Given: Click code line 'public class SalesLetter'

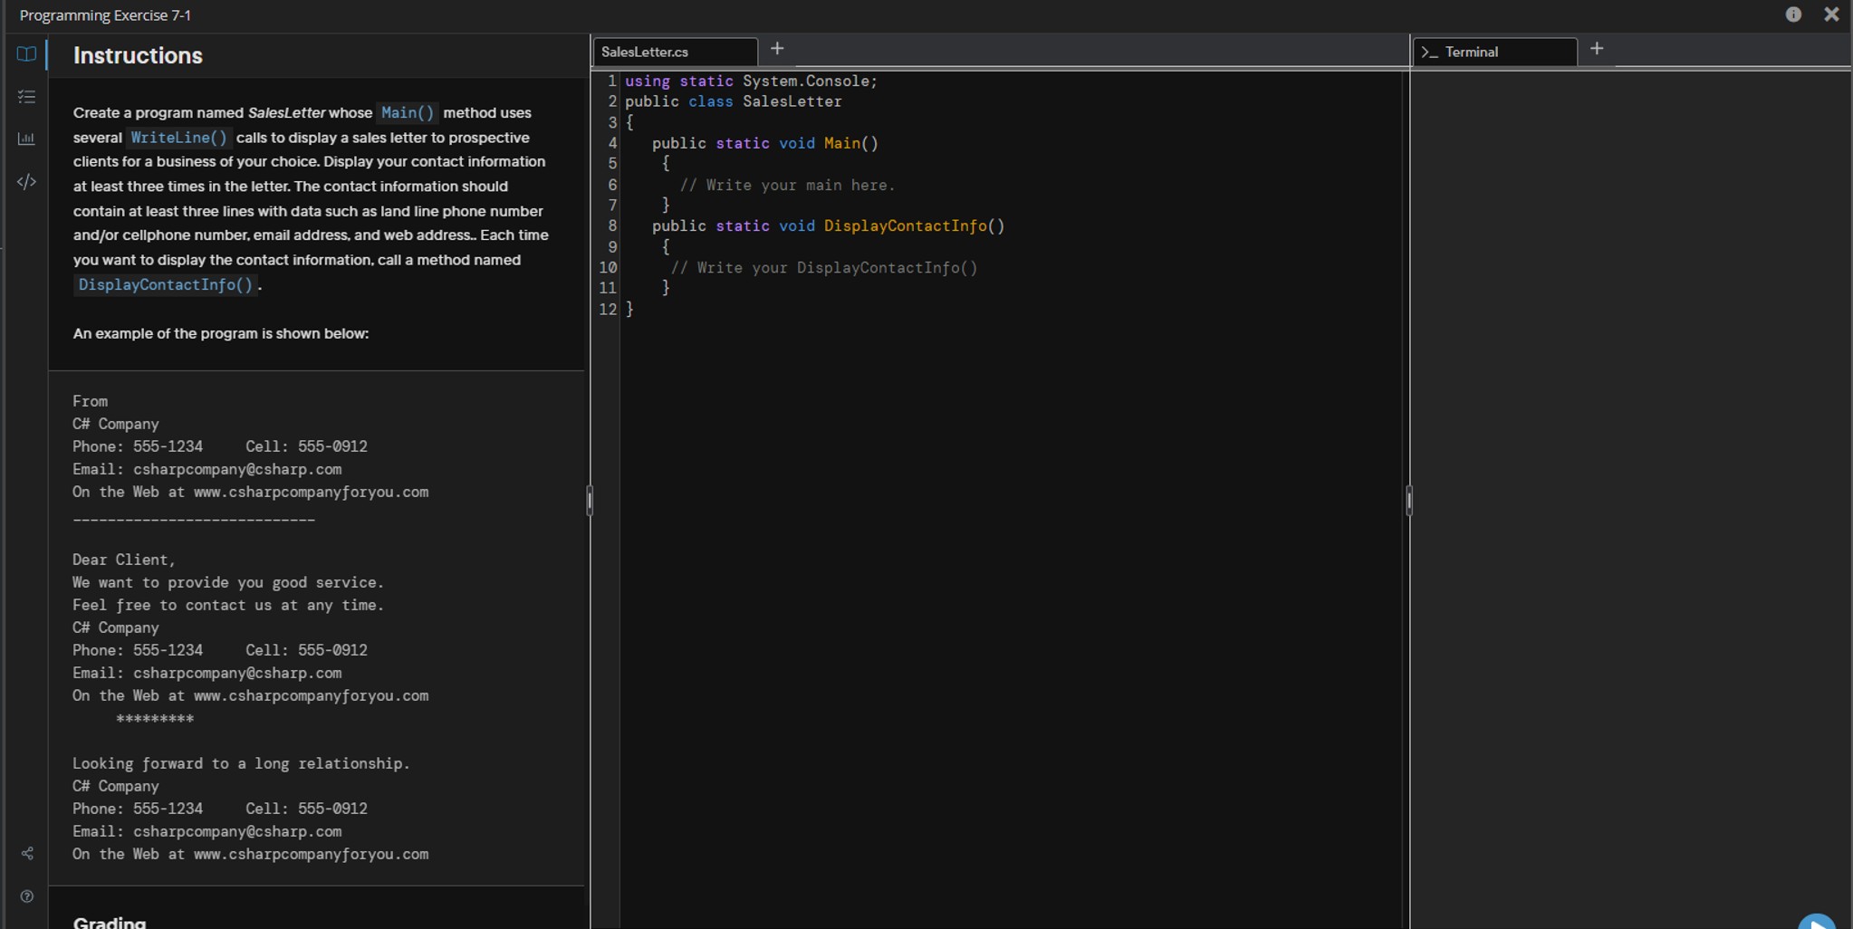Looking at the screenshot, I should click(734, 101).
